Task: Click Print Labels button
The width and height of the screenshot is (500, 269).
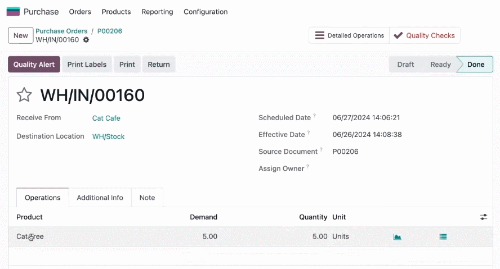Action: [x=87, y=64]
